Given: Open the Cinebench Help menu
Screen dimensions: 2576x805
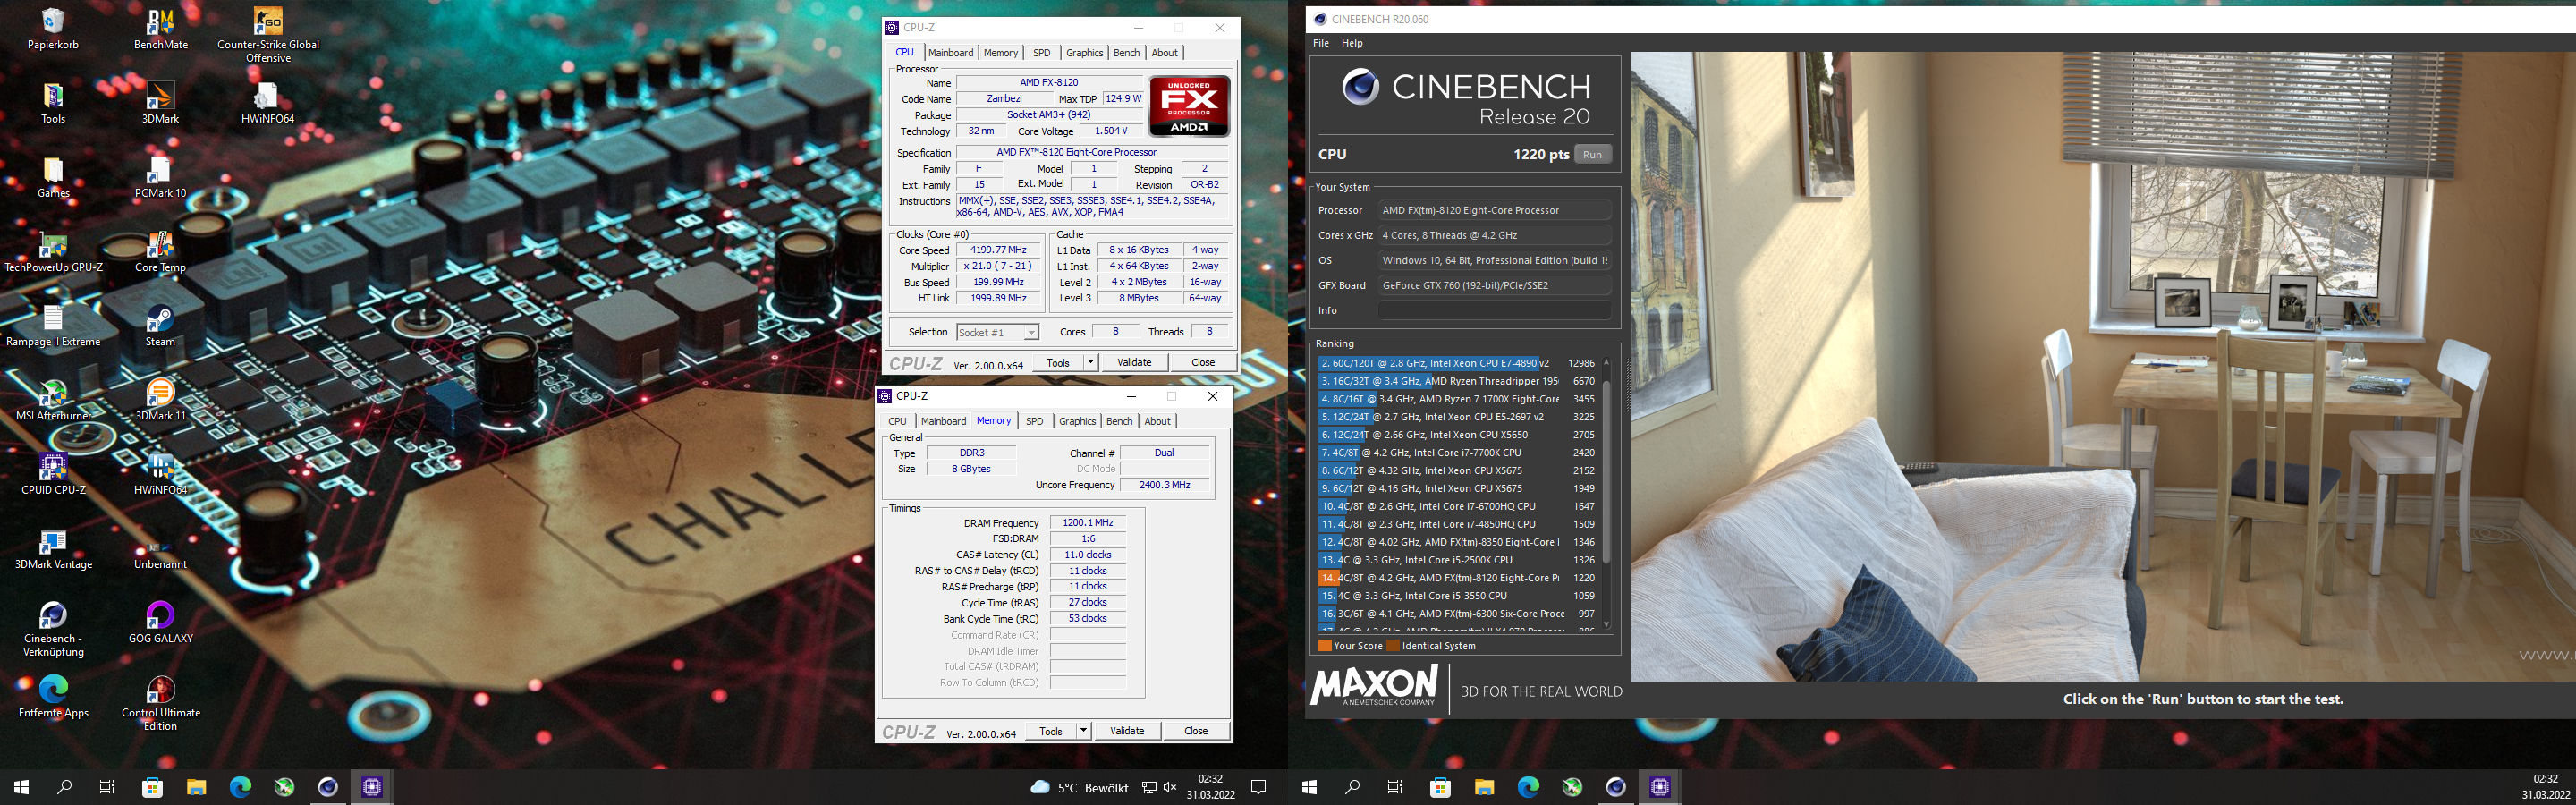Looking at the screenshot, I should click(1352, 43).
